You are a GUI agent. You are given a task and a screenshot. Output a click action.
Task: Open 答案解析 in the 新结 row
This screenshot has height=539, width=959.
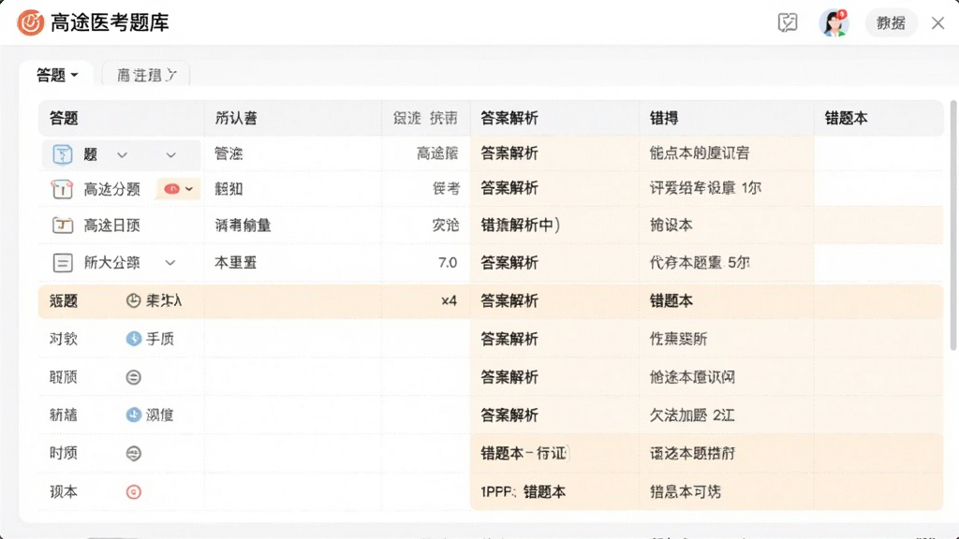(x=509, y=415)
